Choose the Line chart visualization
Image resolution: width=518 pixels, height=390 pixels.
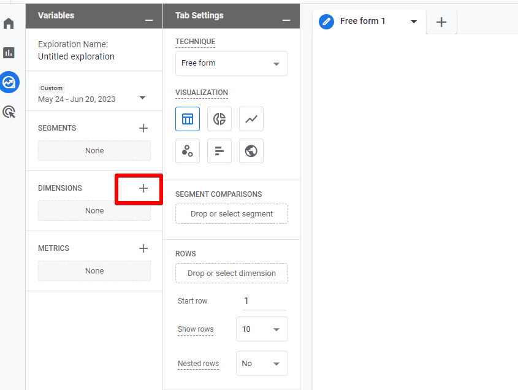point(251,119)
